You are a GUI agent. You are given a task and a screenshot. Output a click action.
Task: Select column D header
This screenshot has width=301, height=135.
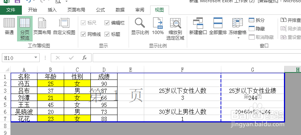tap(104, 70)
